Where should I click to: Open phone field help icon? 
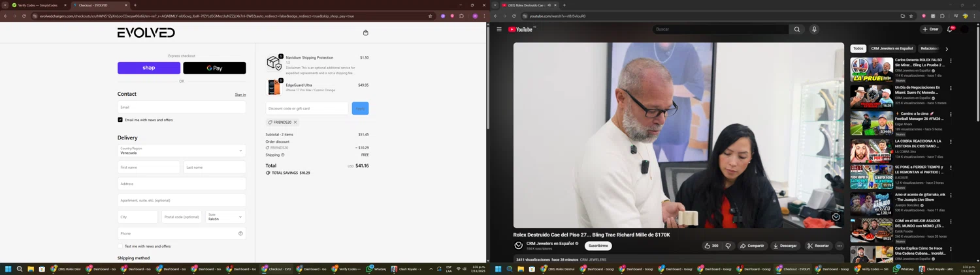point(240,233)
